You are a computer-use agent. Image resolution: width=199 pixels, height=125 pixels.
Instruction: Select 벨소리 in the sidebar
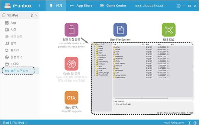(20, 50)
